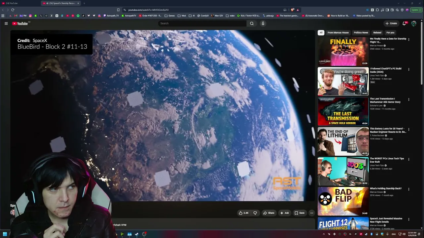The image size is (424, 238).
Task: Open the Astropath_TV bookmark
Action: [111, 16]
